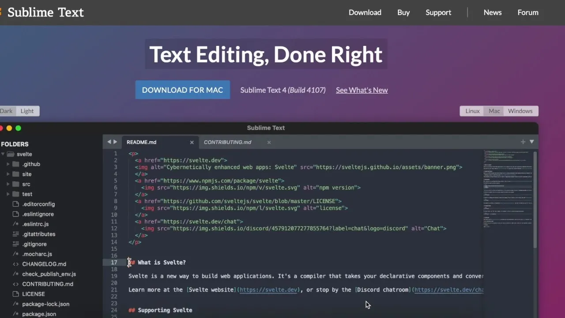Add a new tab with plus icon
The image size is (565, 318).
(523, 142)
